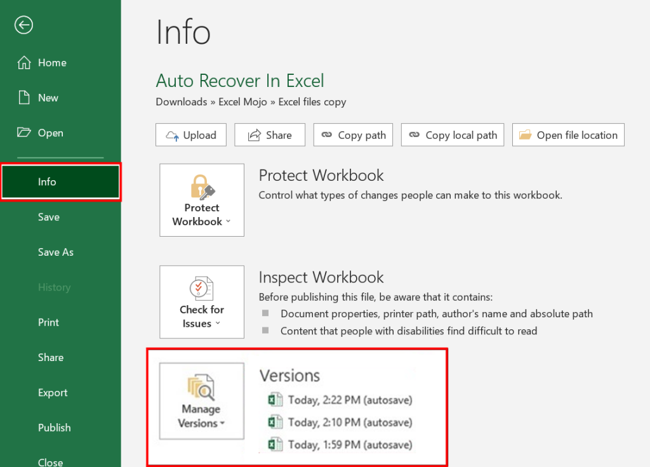Click the back arrow circle icon
Viewport: 650px width, 467px height.
click(23, 25)
